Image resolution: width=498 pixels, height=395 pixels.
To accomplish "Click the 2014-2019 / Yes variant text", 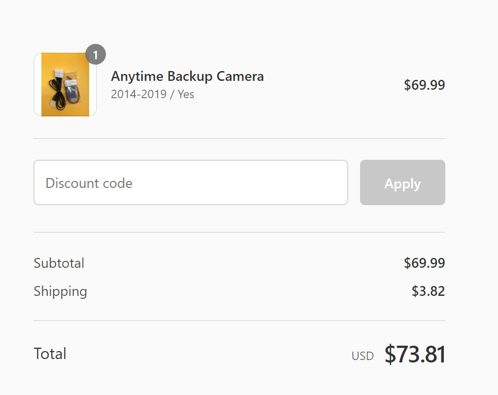I will pyautogui.click(x=152, y=94).
